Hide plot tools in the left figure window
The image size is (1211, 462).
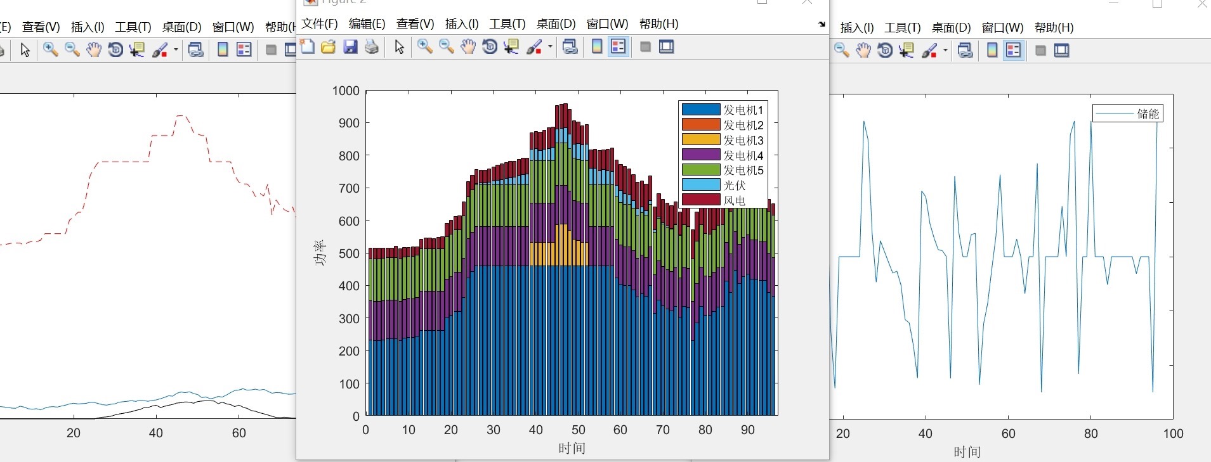tap(271, 49)
